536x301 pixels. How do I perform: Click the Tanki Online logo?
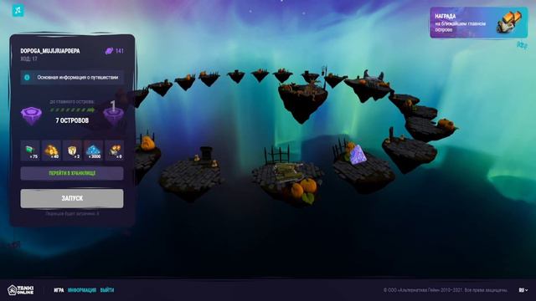pos(21,290)
